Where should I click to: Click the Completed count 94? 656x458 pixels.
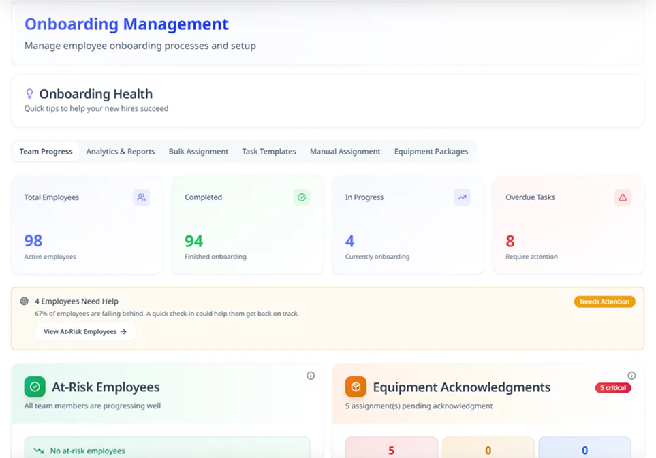click(x=193, y=241)
